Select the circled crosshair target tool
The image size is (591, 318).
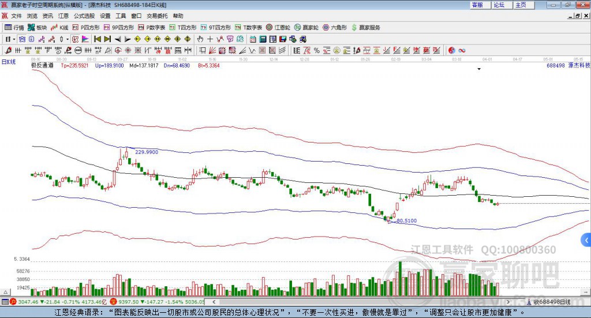118,50
